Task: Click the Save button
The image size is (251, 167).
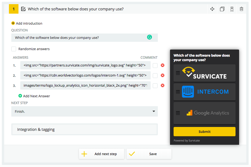Action: (x=149, y=154)
